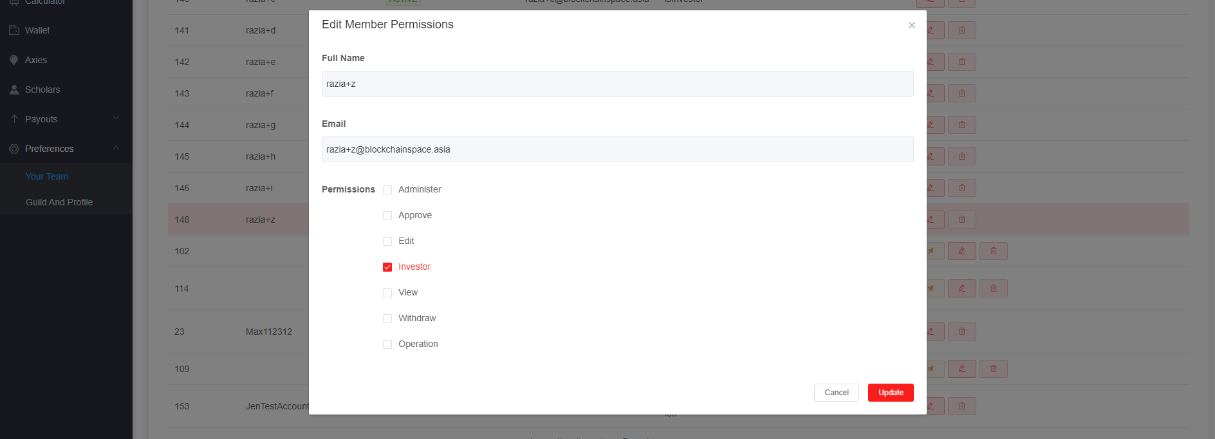Tick the Withdraw permission checkbox

tap(387, 319)
